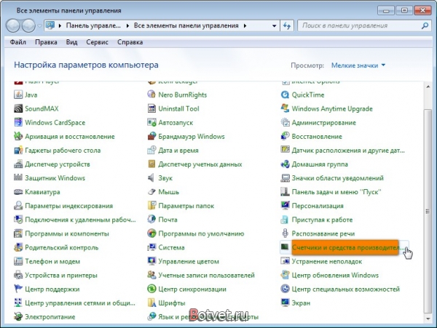Open Автозапуск link
Screen dimensions: 437x328
click(176, 122)
